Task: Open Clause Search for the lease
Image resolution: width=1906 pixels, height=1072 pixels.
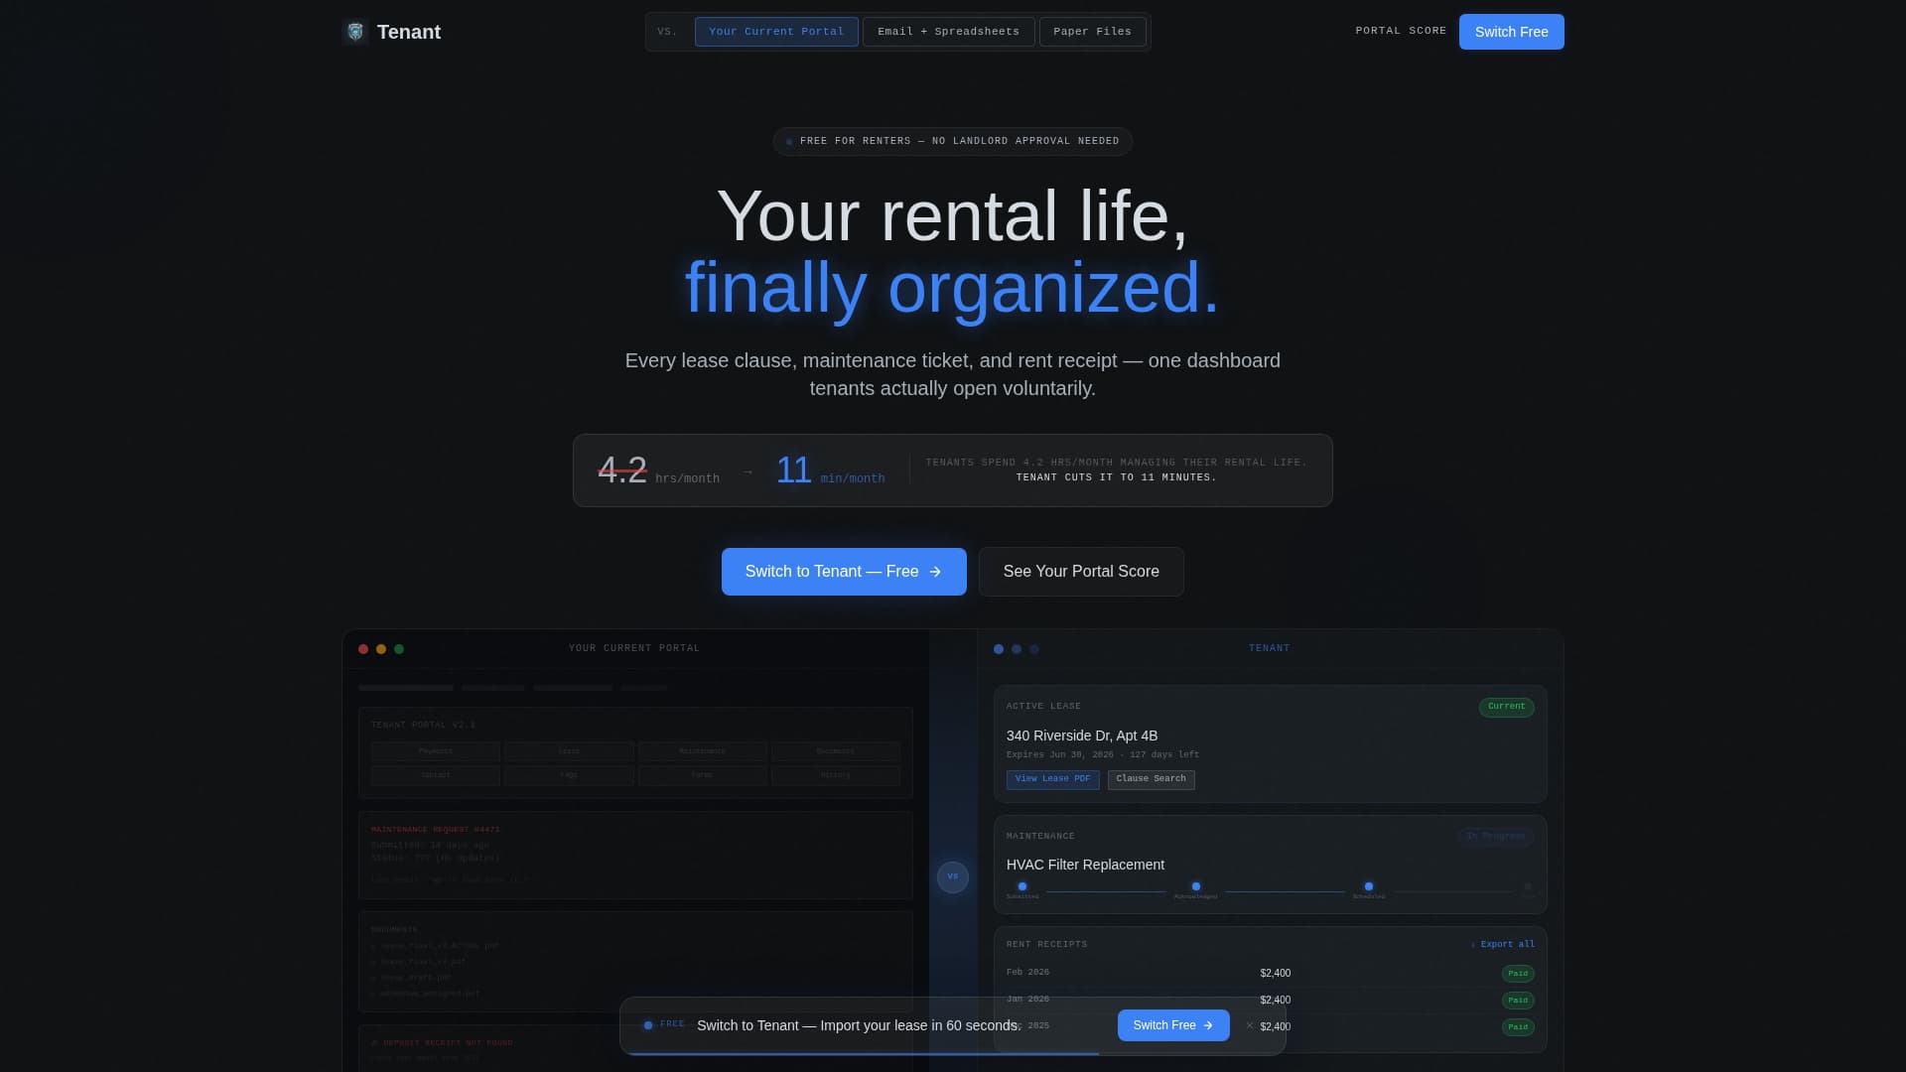Action: coord(1151,779)
